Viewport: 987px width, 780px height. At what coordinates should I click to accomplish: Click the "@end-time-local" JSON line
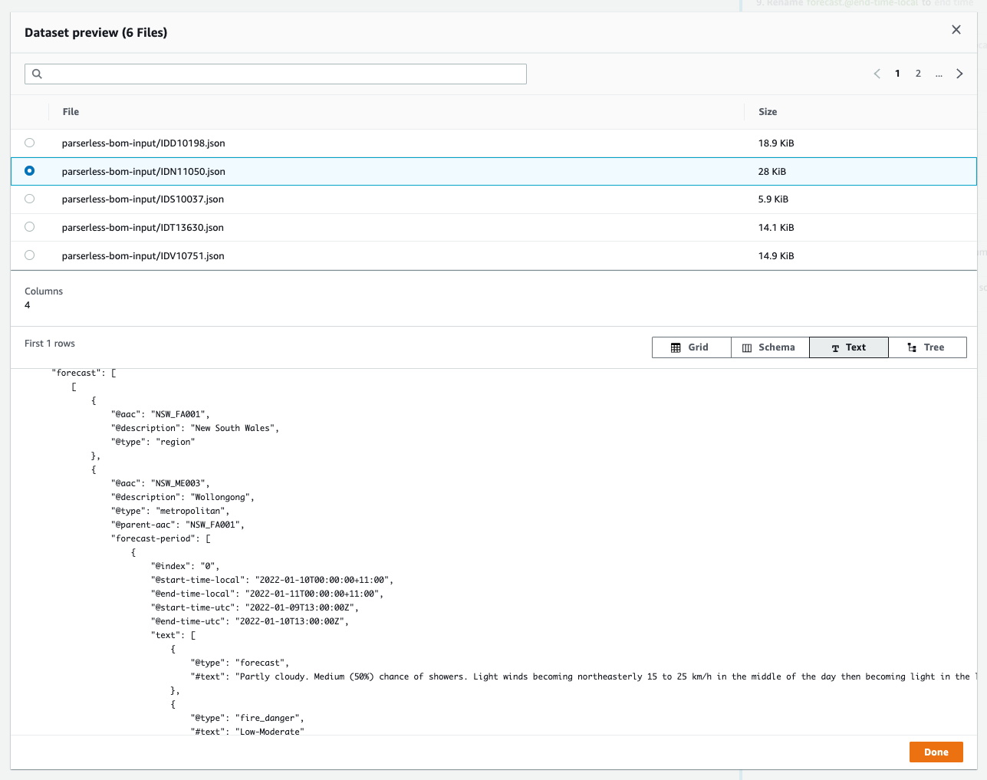pos(267,594)
